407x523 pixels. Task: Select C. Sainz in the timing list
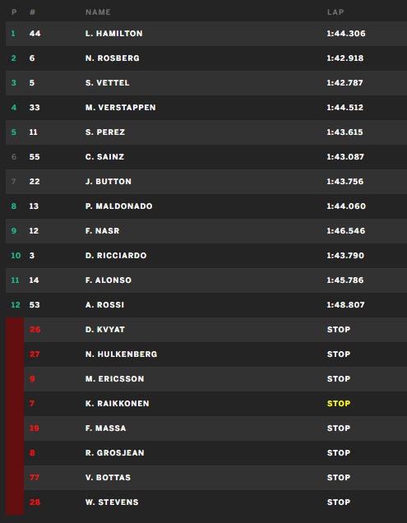(104, 157)
